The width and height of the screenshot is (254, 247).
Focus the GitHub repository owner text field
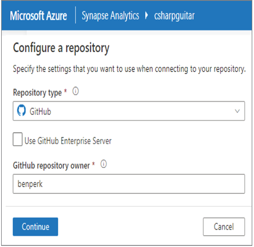(x=129, y=184)
